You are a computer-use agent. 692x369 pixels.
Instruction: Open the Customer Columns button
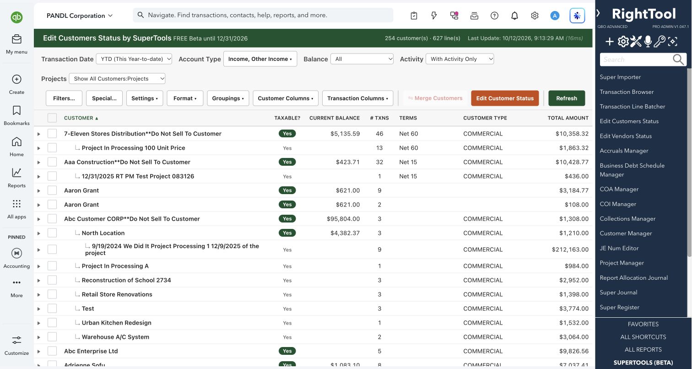(286, 98)
